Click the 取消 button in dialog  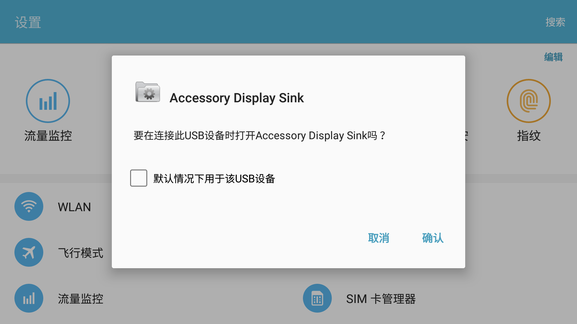[379, 238]
